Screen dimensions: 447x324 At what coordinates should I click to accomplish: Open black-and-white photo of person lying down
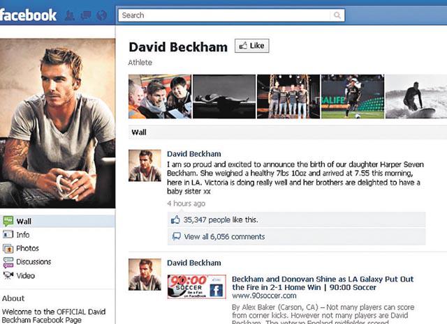click(224, 96)
